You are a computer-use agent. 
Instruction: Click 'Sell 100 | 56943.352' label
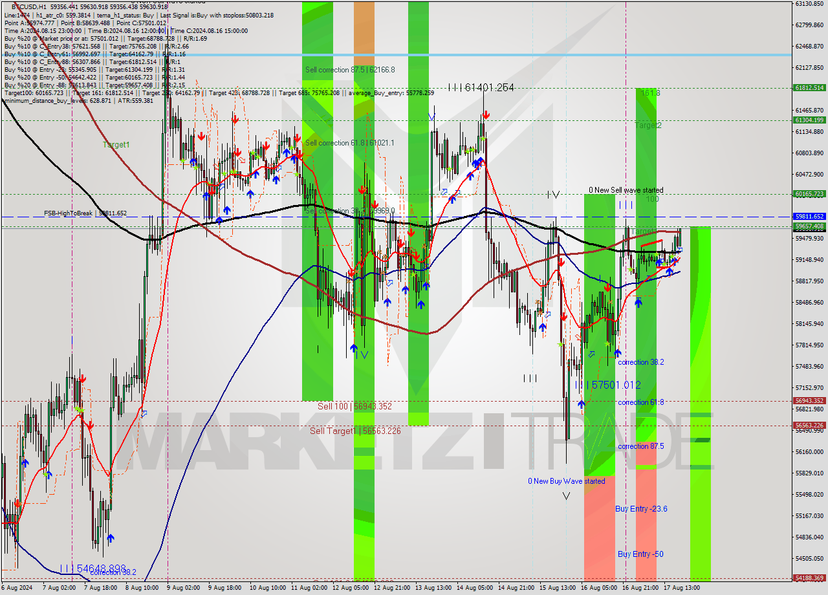pyautogui.click(x=354, y=406)
